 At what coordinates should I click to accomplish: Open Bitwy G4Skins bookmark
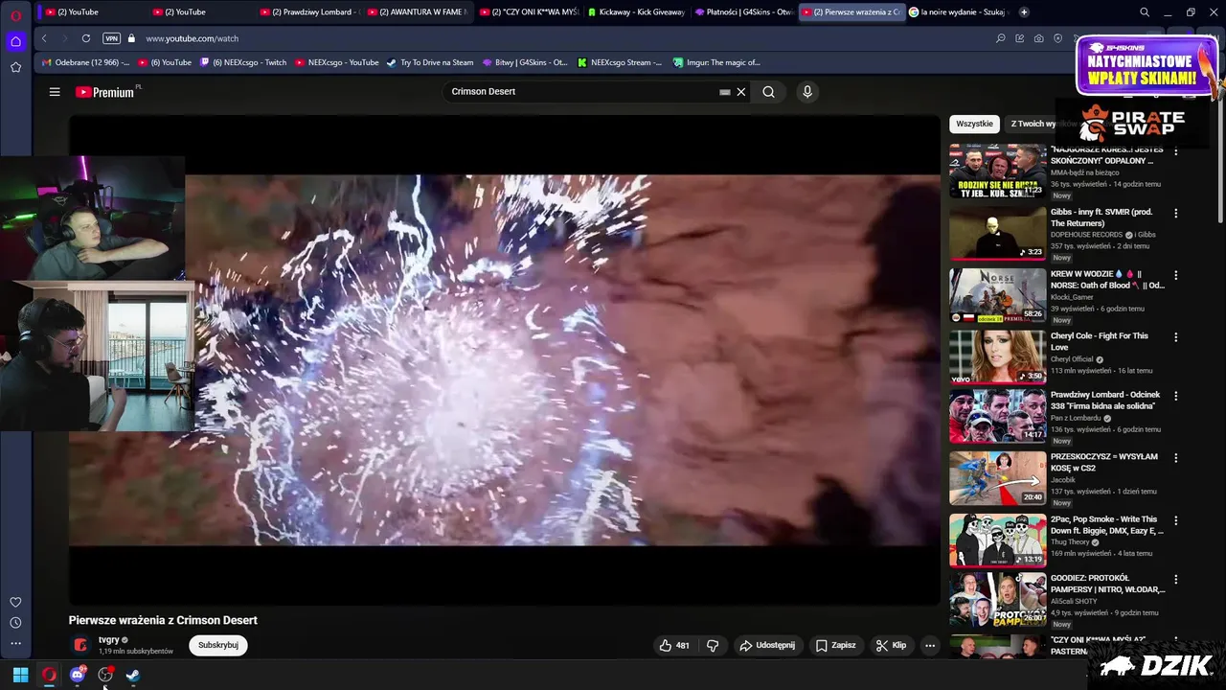(x=525, y=62)
